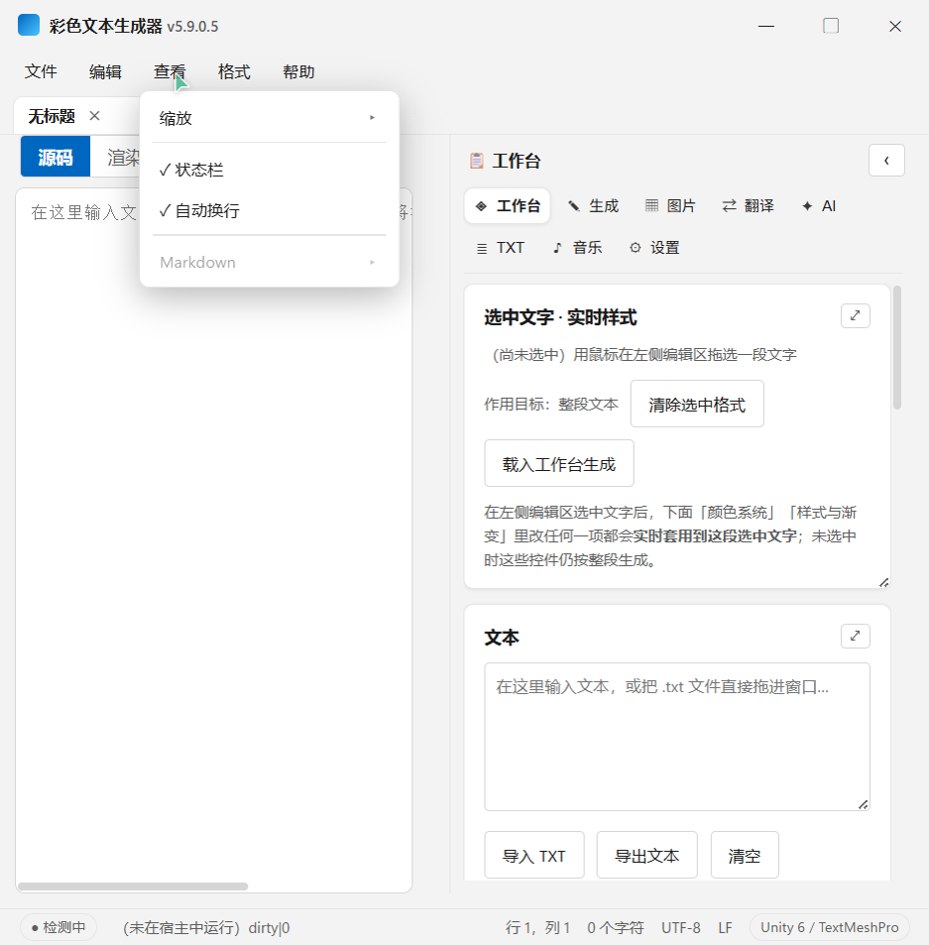Close the open 查看 menu

[x=170, y=71]
